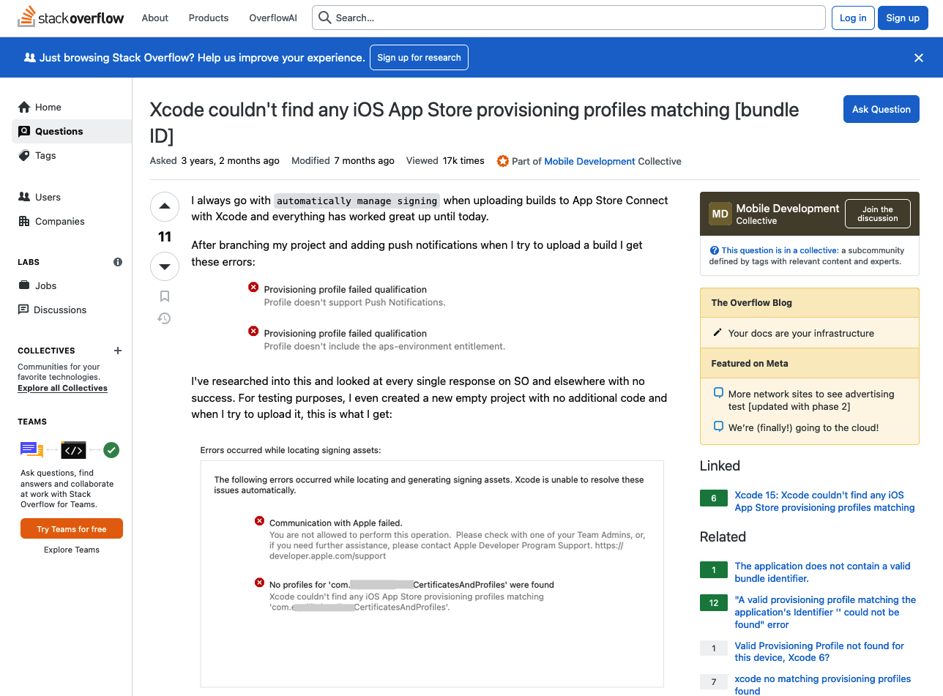Click the Home house icon
The image size is (943, 696).
coord(24,107)
